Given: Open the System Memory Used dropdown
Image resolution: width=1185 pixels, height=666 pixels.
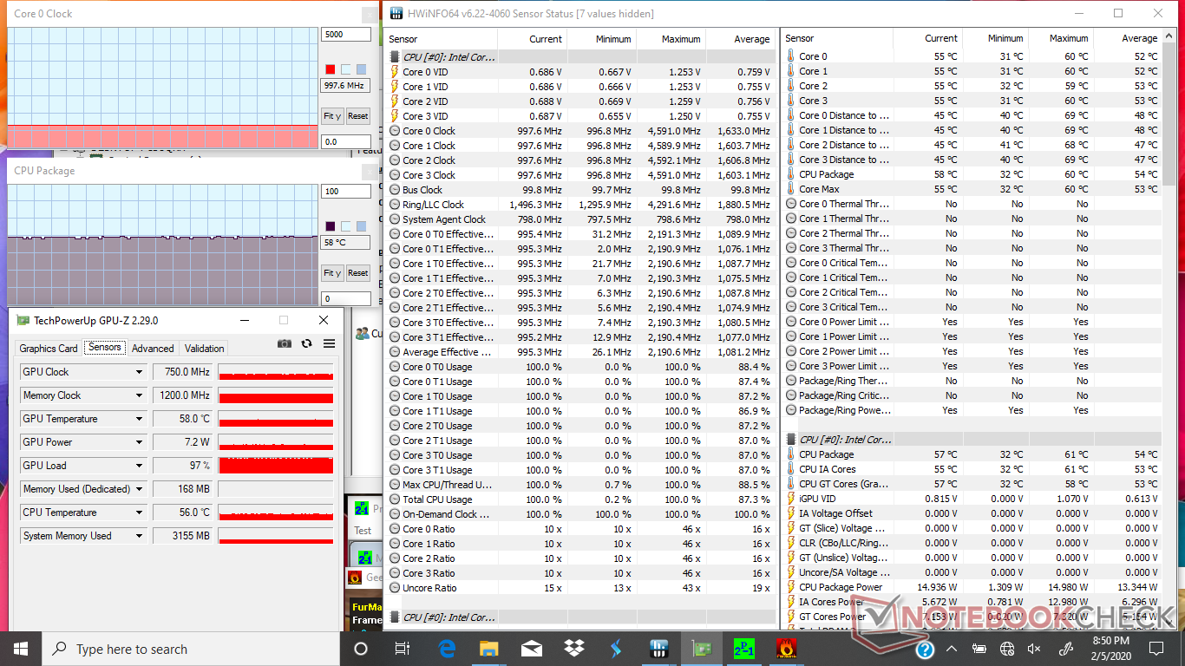Looking at the screenshot, I should tap(139, 536).
